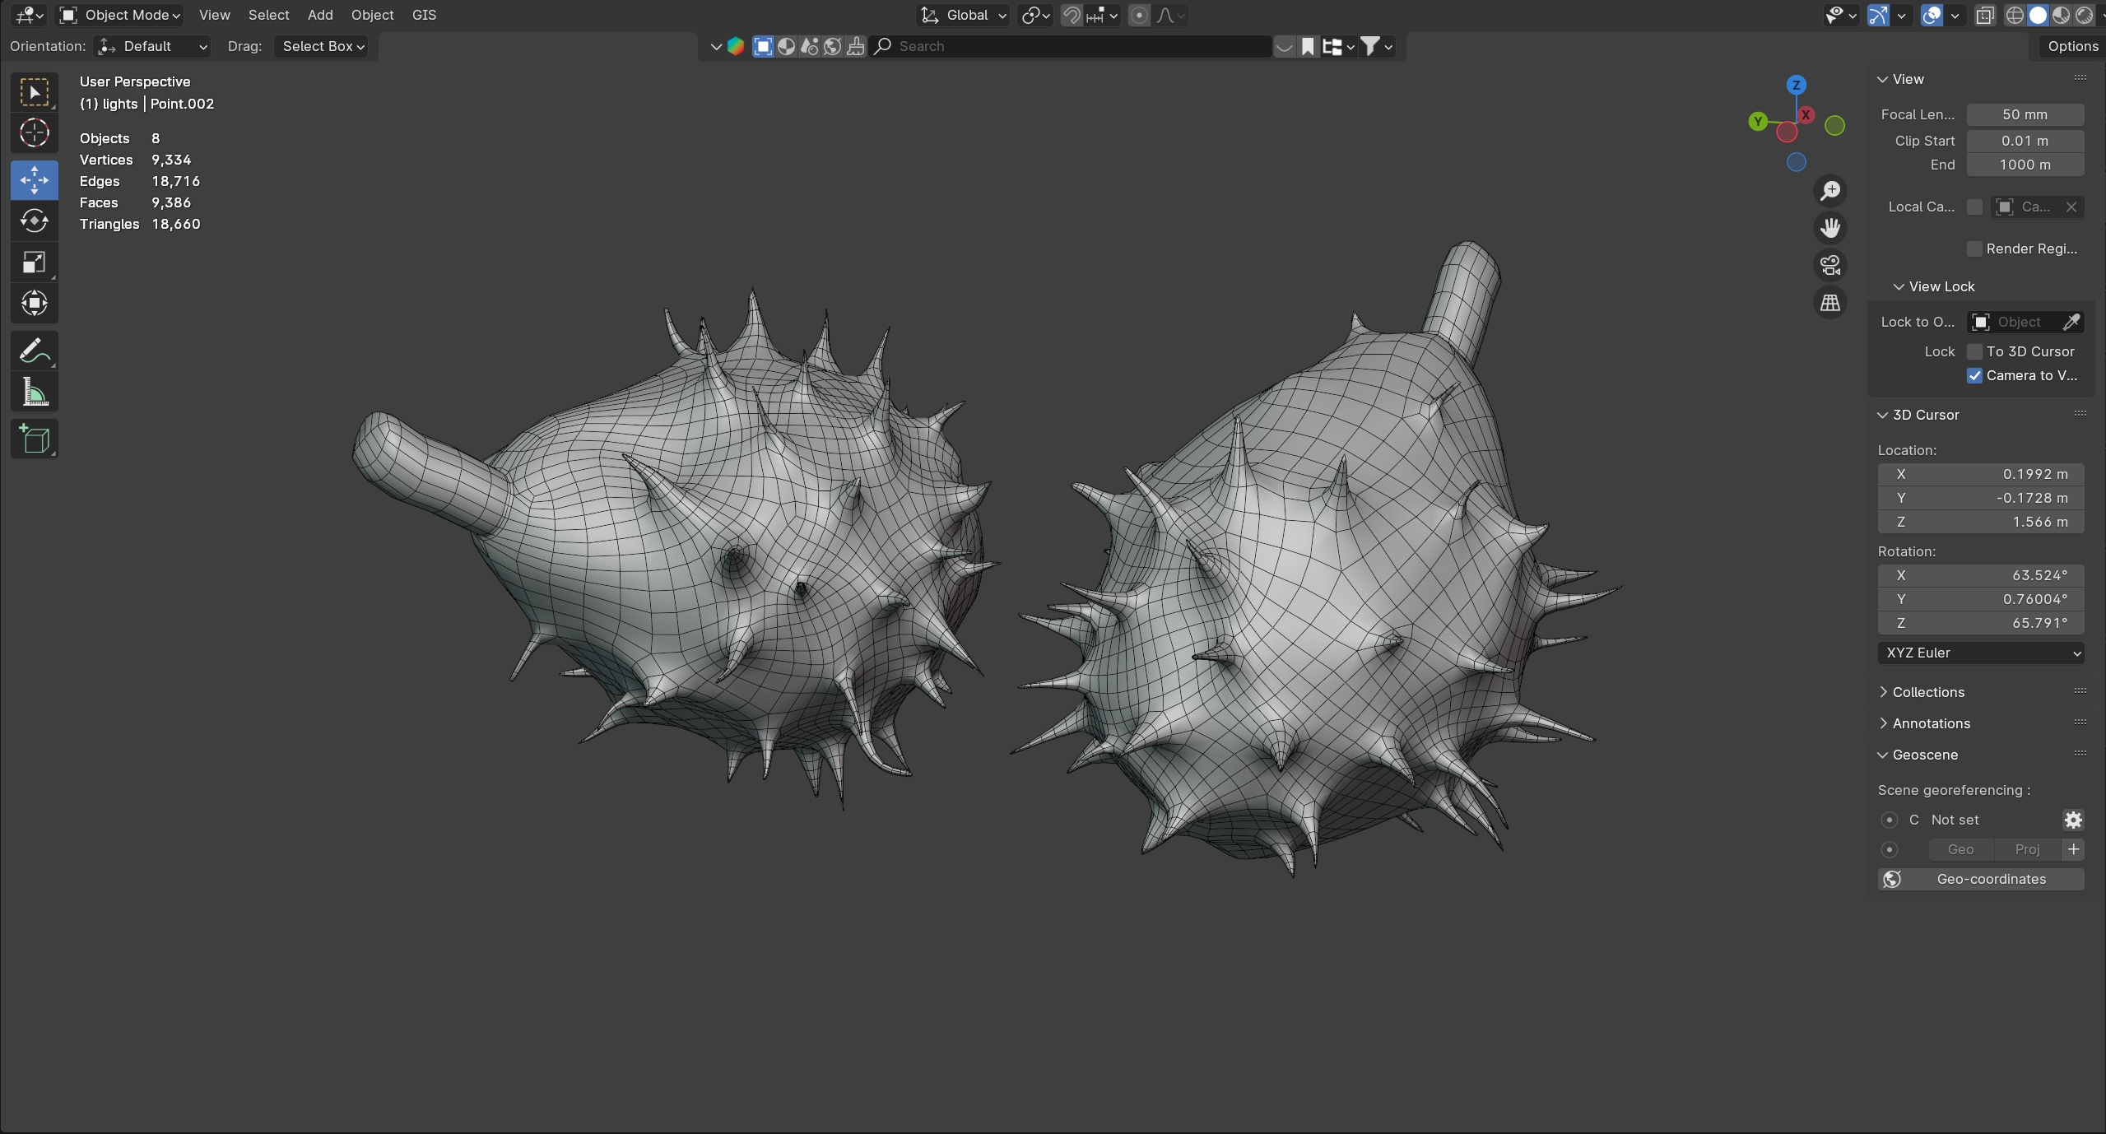Click the Options button
Screen dimensions: 2106x1134
coord(2072,46)
